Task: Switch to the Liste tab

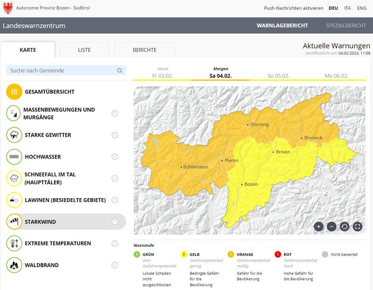Action: (84, 50)
